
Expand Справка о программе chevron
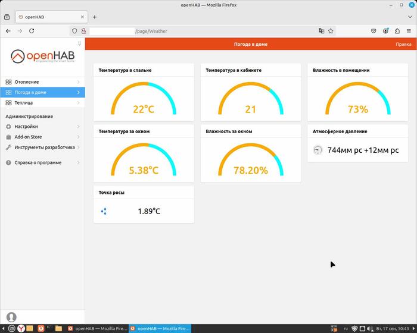pyautogui.click(x=79, y=163)
